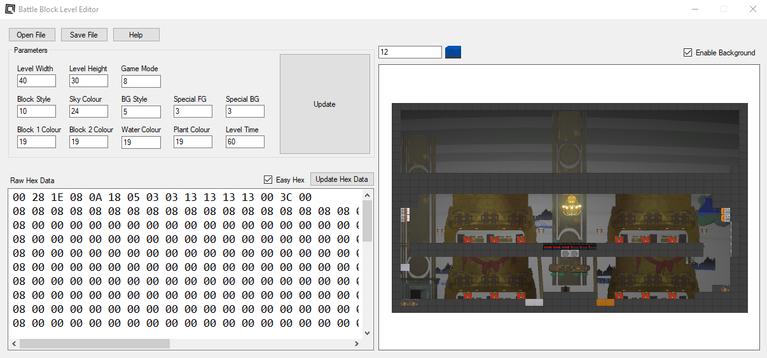The image size is (767, 358).
Task: Click the hex scroll left arrow
Action: pyautogui.click(x=14, y=343)
